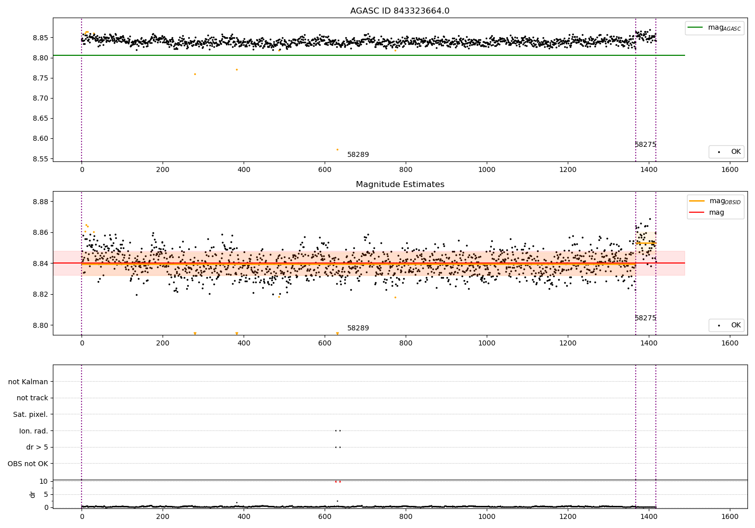This screenshot has width=755, height=528.
Task: Click the red 'mag' legend entry
Action: 707,212
